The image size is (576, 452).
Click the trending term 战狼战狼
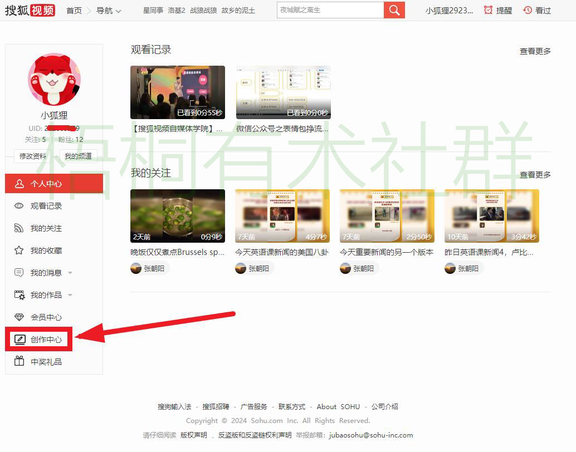[203, 10]
